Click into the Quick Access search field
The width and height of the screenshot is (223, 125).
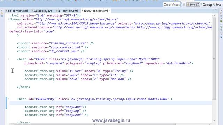tap(172, 5)
